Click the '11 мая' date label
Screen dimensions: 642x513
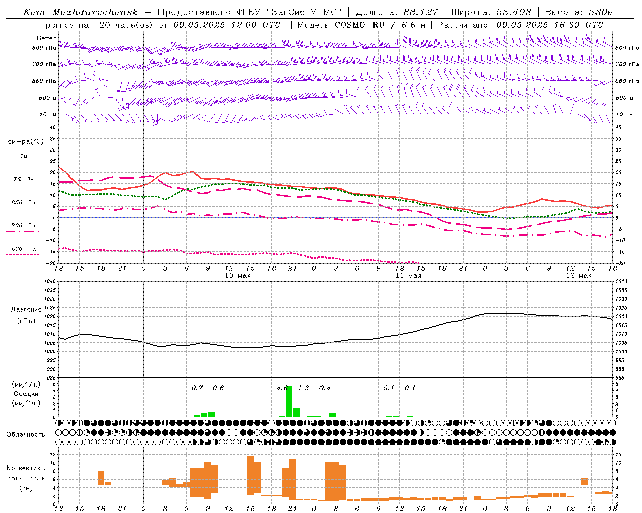click(x=408, y=276)
